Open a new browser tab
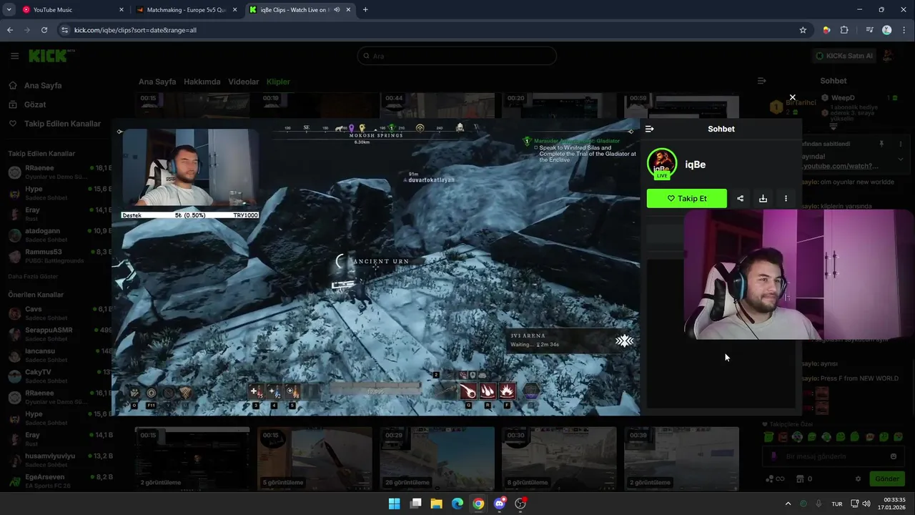The height and width of the screenshot is (515, 915). pos(365,10)
